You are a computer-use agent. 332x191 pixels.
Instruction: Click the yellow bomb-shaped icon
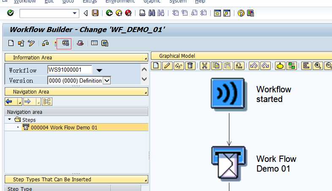click(280, 66)
